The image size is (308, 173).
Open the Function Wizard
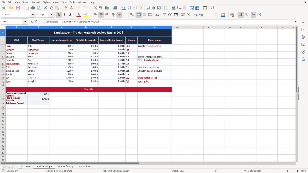point(32,22)
